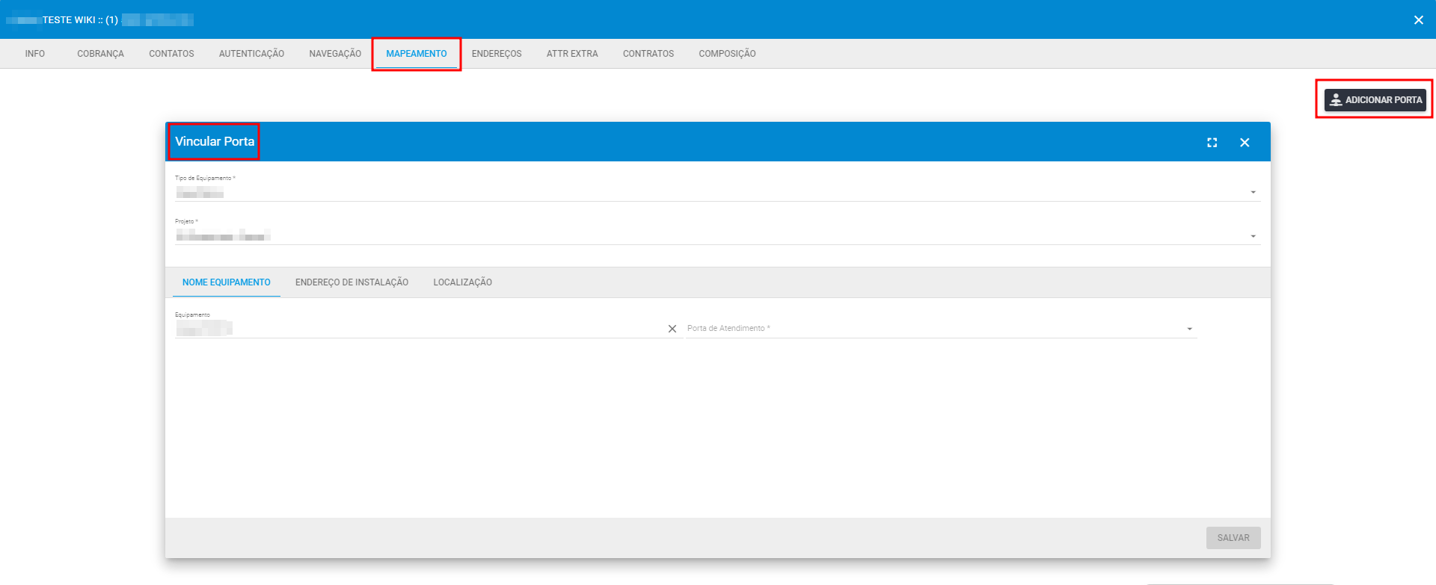This screenshot has height=585, width=1436.
Task: Click the SALVAR button
Action: pyautogui.click(x=1233, y=538)
